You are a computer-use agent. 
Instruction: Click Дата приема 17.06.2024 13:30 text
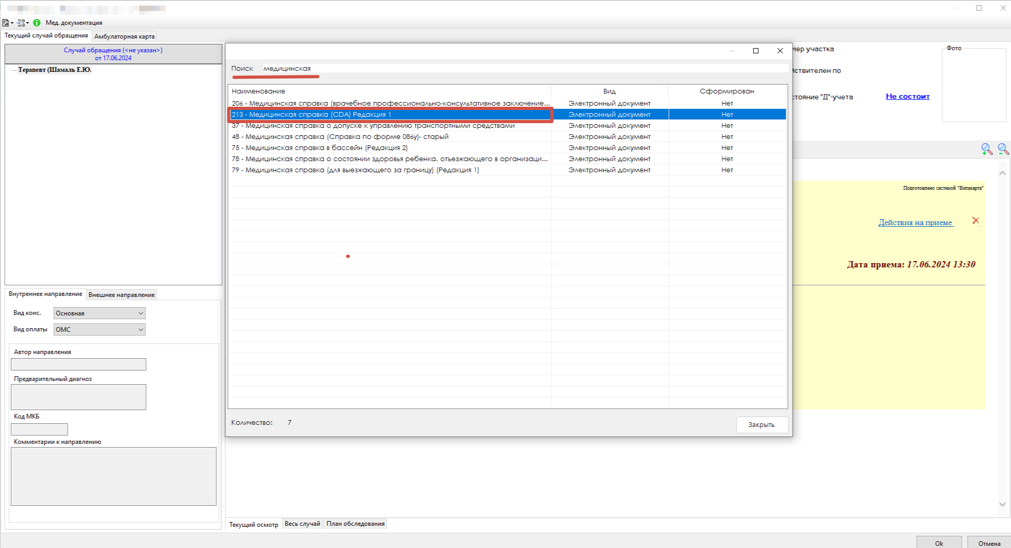pos(911,265)
